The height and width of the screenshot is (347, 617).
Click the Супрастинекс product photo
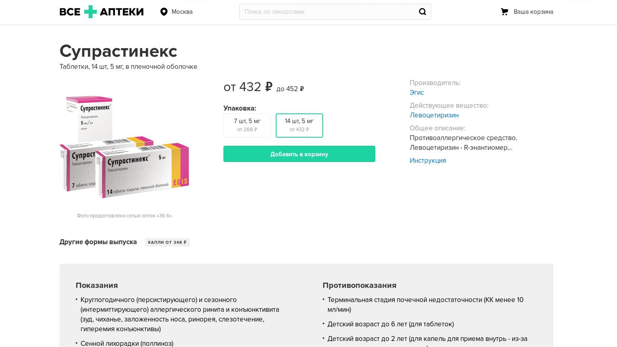(124, 147)
